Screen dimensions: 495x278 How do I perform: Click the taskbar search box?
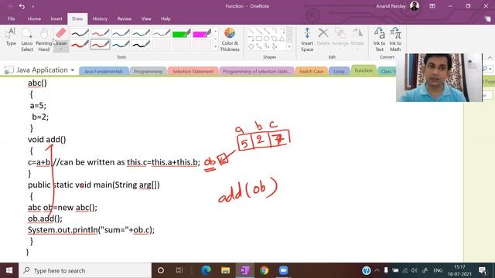point(85,270)
